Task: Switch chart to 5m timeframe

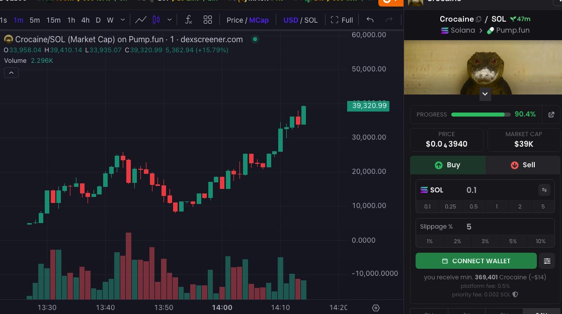Action: [34, 20]
